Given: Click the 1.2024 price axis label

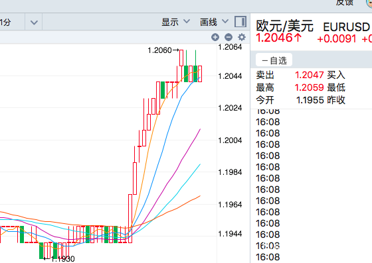Looking at the screenshot, I should tap(230, 108).
